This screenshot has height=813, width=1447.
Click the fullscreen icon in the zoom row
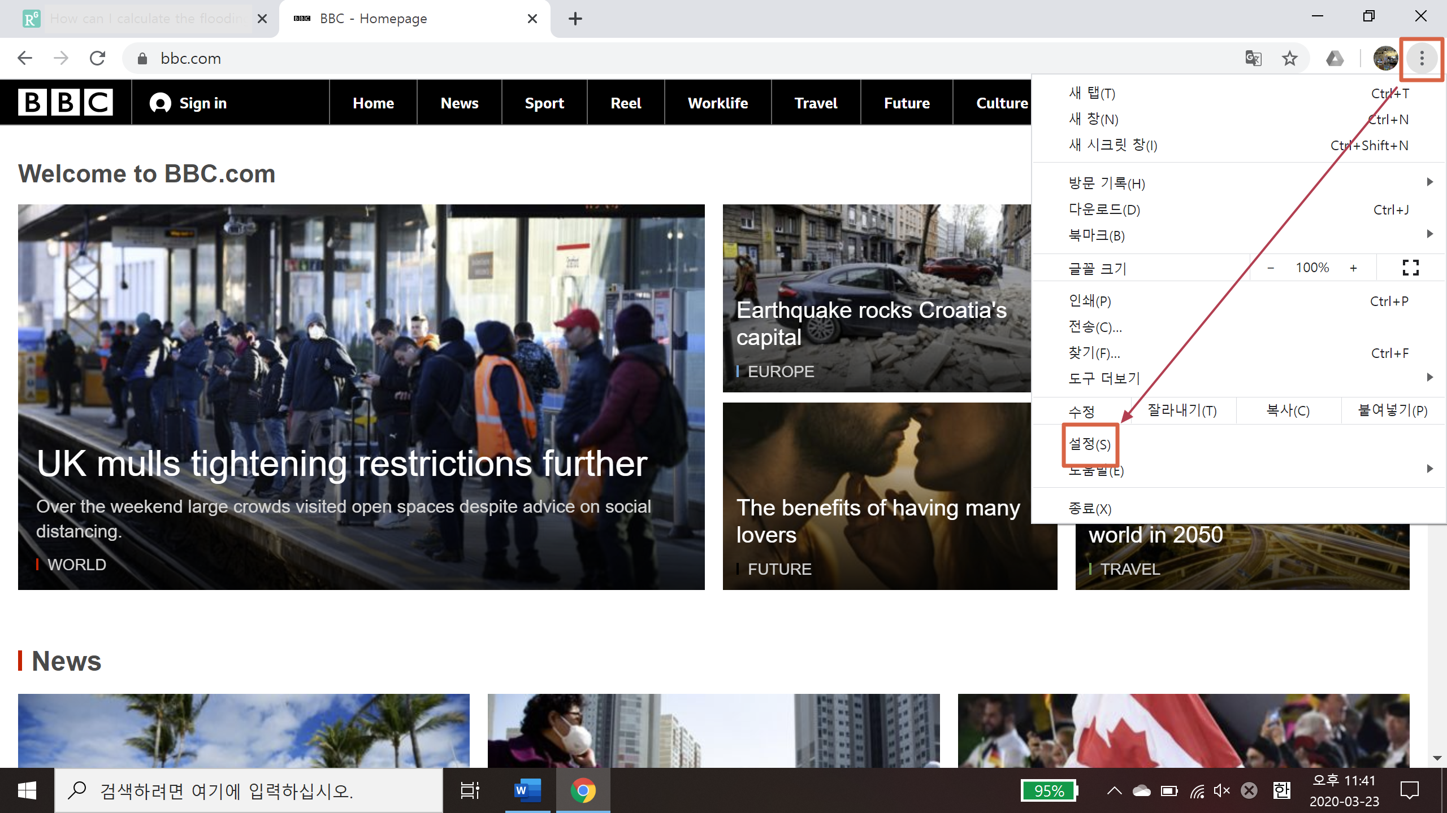(1410, 268)
